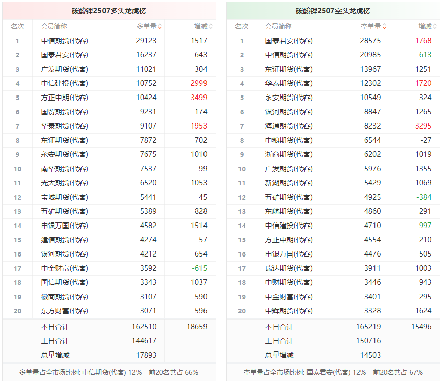Click red change value 2999
Screen dimensions: 443x384
coord(199,83)
